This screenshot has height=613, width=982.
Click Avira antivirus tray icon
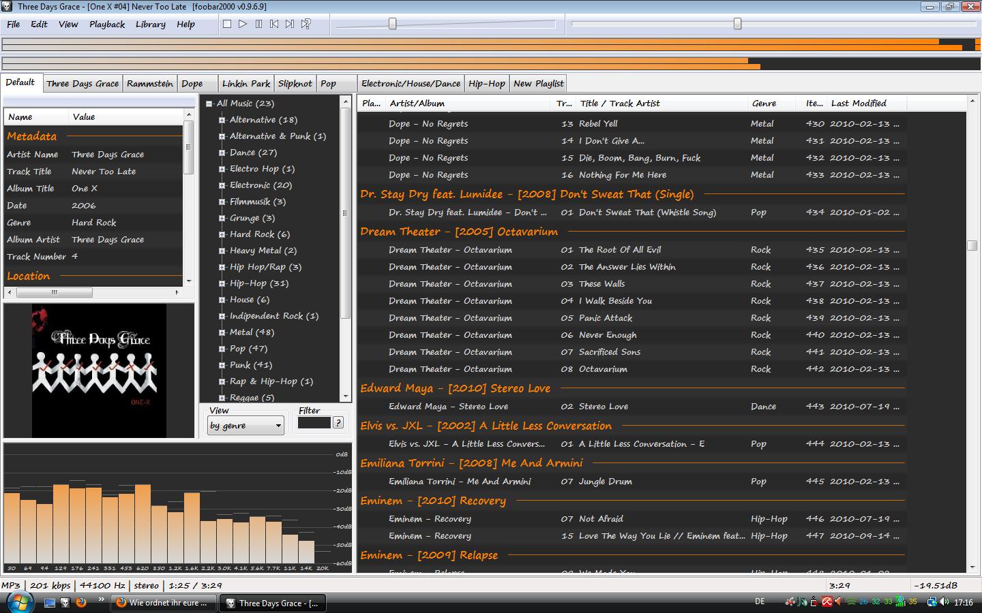(x=827, y=602)
